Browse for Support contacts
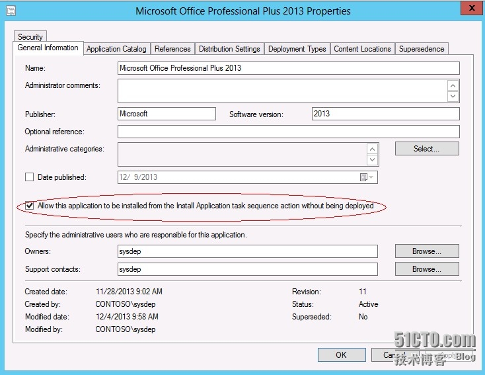This screenshot has width=485, height=375. point(427,269)
